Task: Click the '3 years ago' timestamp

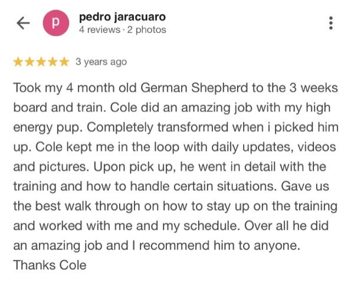Action: click(101, 62)
